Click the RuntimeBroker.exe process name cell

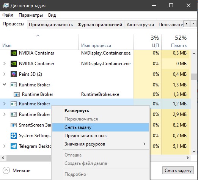(100, 94)
